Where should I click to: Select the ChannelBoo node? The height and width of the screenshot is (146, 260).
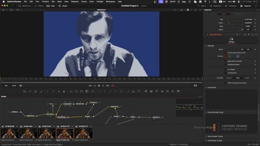pos(50,114)
